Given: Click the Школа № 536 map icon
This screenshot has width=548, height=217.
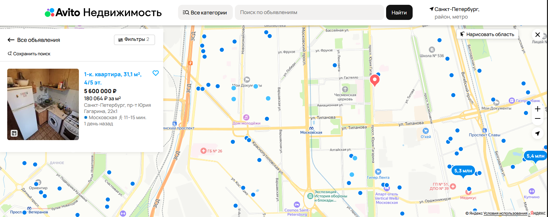Looking at the screenshot, I should click(x=432, y=50).
